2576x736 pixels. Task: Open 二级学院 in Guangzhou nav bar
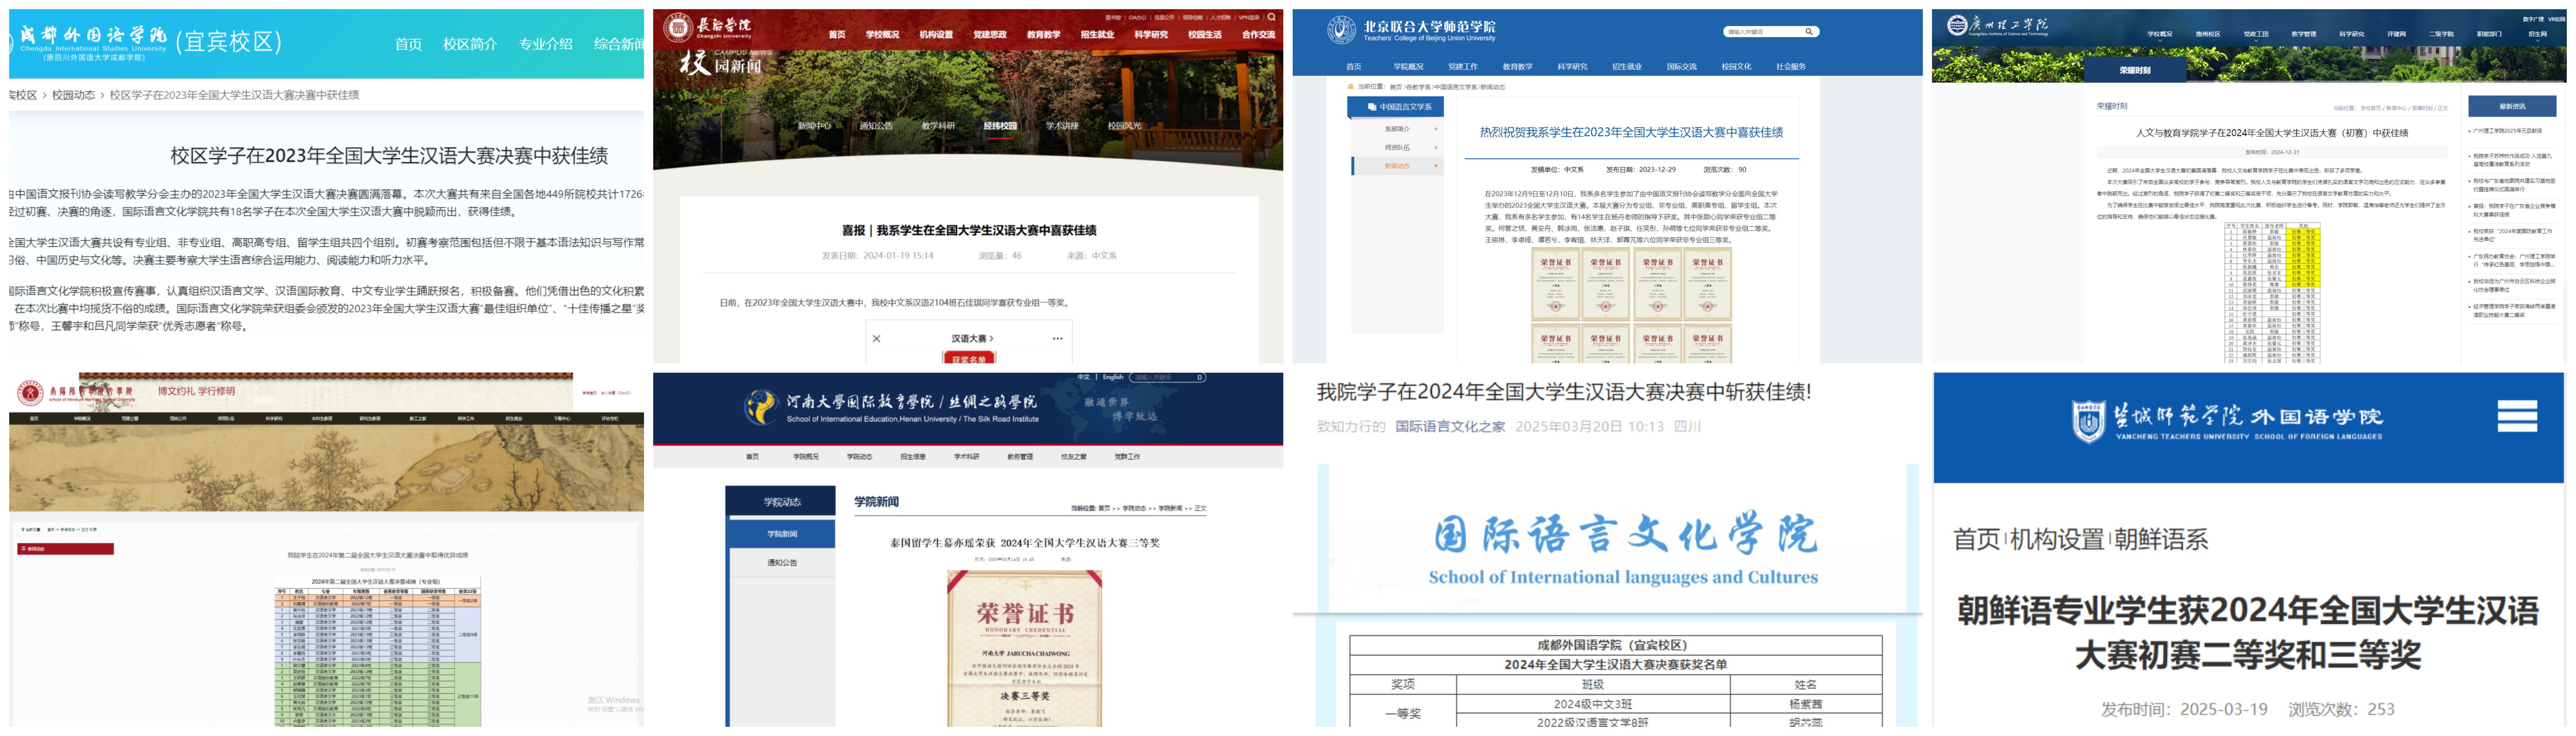(2441, 34)
